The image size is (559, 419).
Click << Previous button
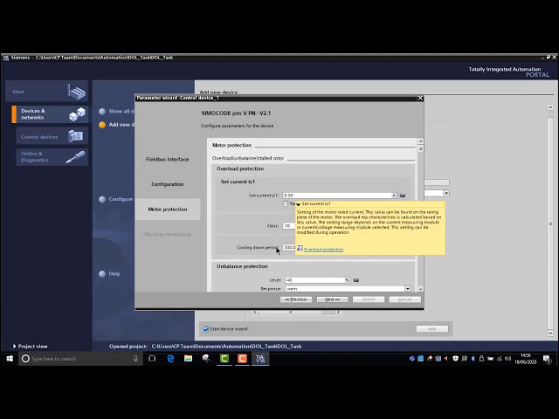tap(296, 299)
